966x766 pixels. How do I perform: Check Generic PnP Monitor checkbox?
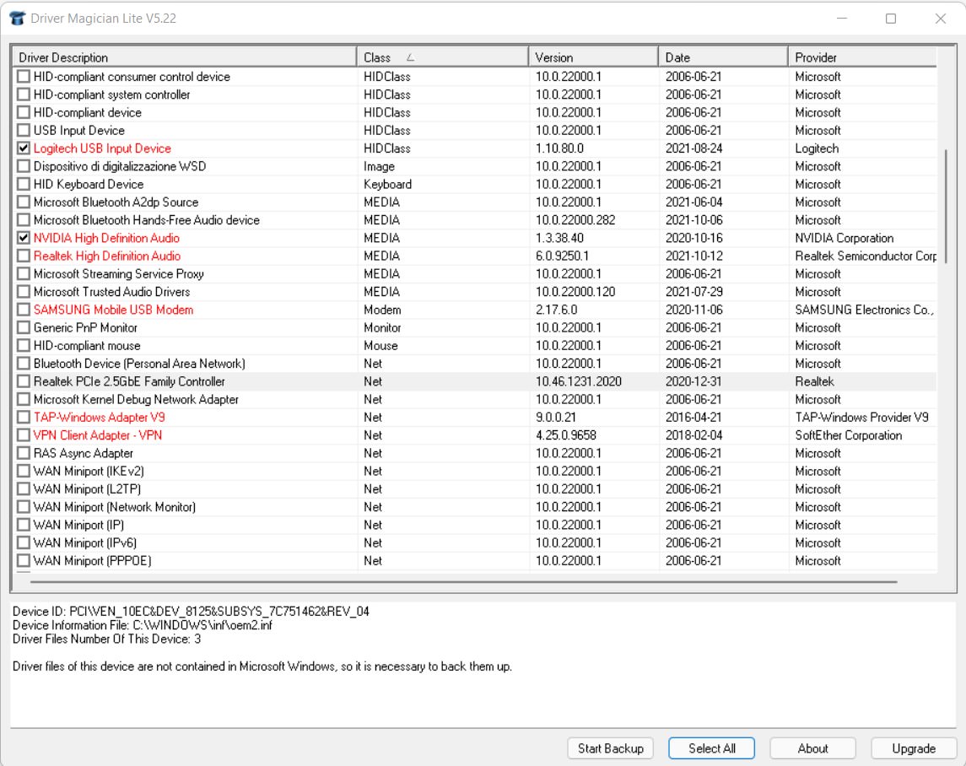tap(24, 327)
